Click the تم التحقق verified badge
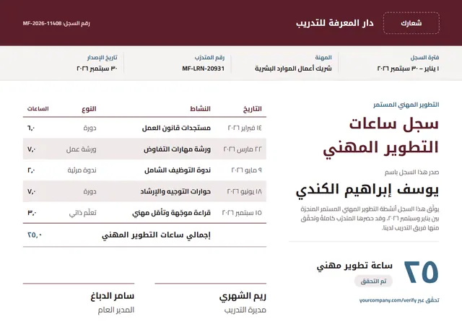Image resolution: width=462 pixels, height=327 pixels. (373, 281)
